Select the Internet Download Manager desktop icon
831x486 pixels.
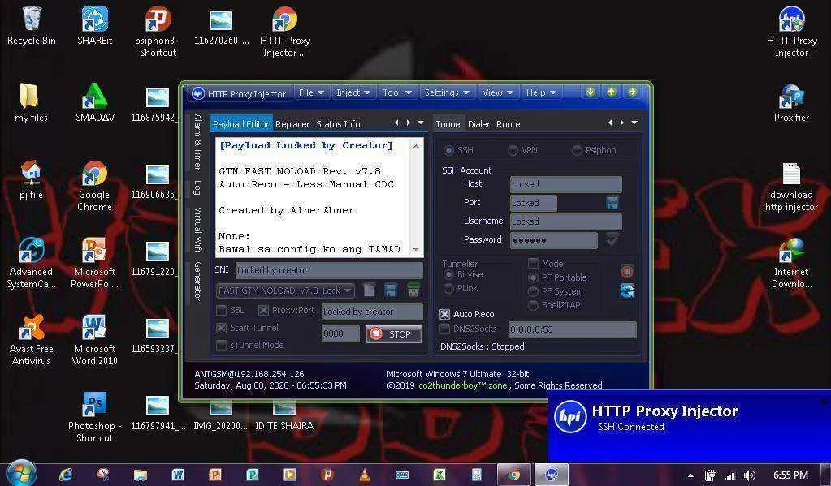coord(791,263)
